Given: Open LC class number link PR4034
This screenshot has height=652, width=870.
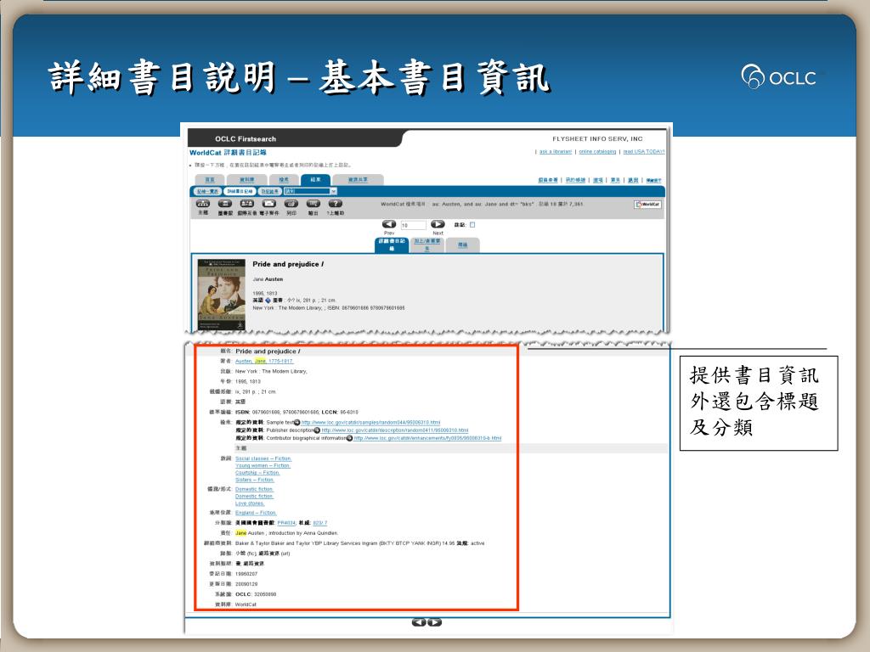Looking at the screenshot, I should [x=286, y=523].
